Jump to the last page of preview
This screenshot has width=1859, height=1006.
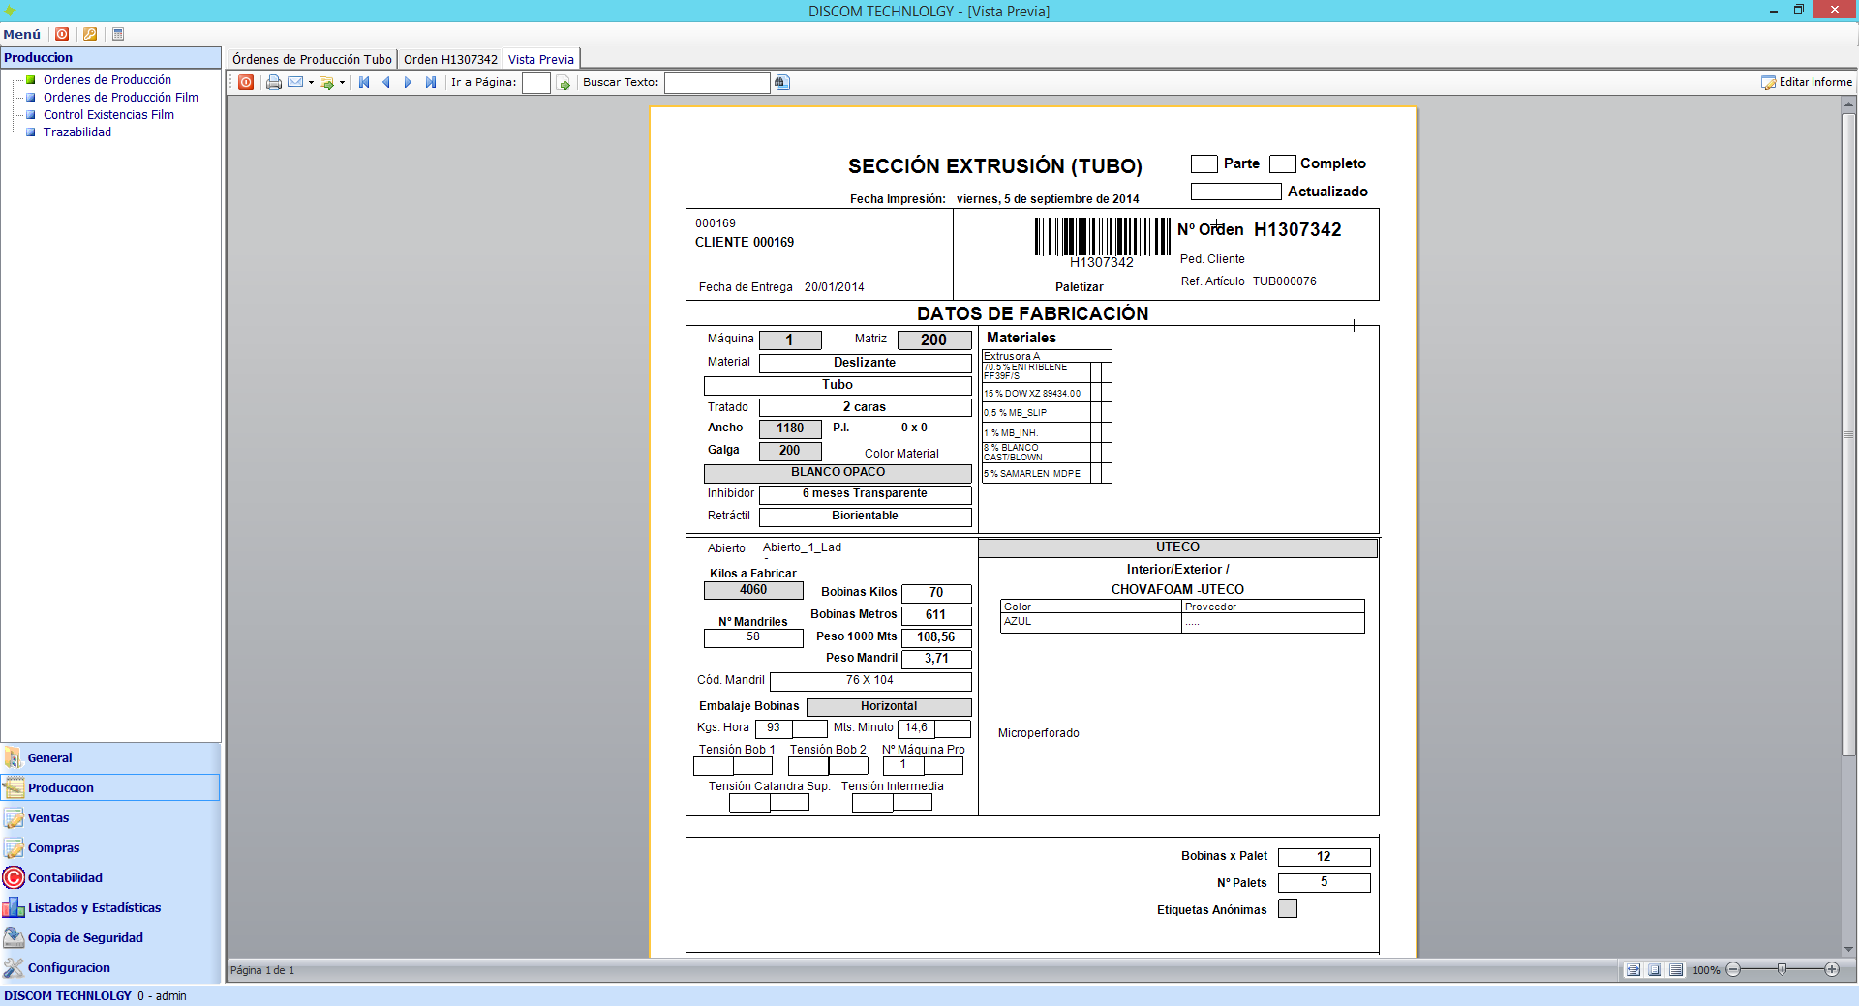(431, 83)
